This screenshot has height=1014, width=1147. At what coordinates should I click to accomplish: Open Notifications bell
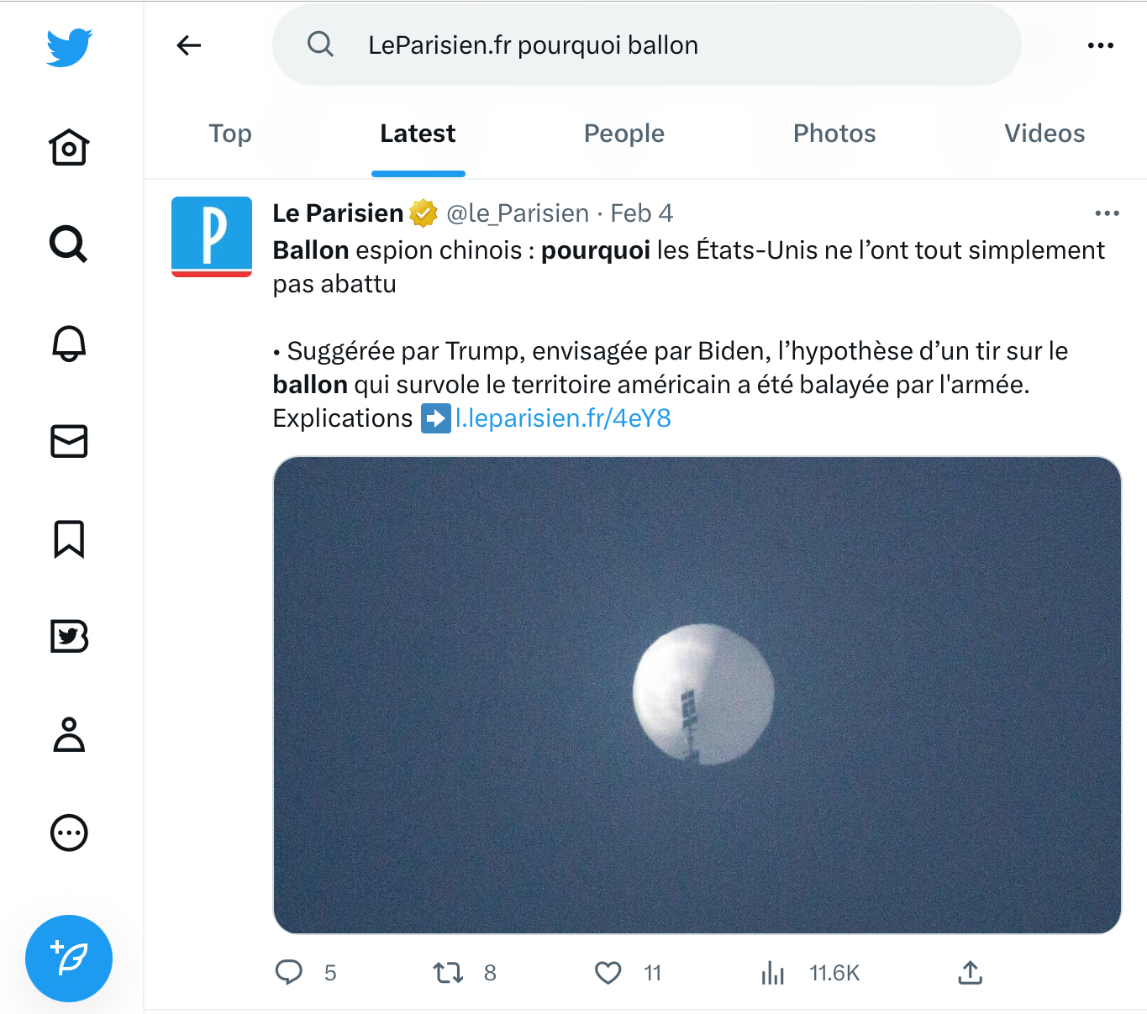69,343
